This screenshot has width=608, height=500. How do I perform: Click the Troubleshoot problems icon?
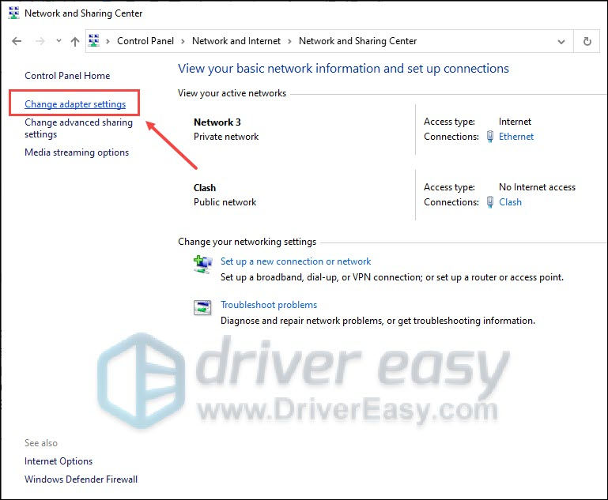pyautogui.click(x=202, y=307)
